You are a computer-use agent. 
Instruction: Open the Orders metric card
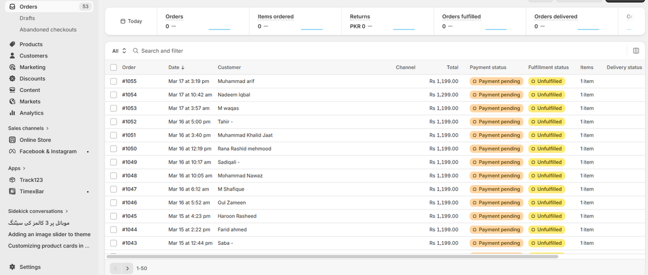point(203,21)
